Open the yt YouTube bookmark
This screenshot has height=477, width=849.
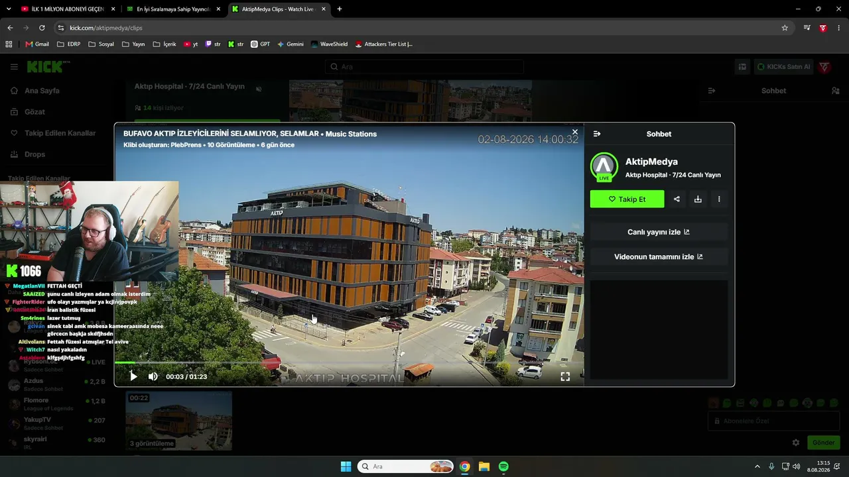point(191,44)
